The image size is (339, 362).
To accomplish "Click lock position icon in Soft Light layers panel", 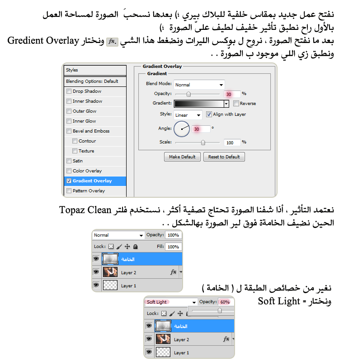I will [x=180, y=313].
